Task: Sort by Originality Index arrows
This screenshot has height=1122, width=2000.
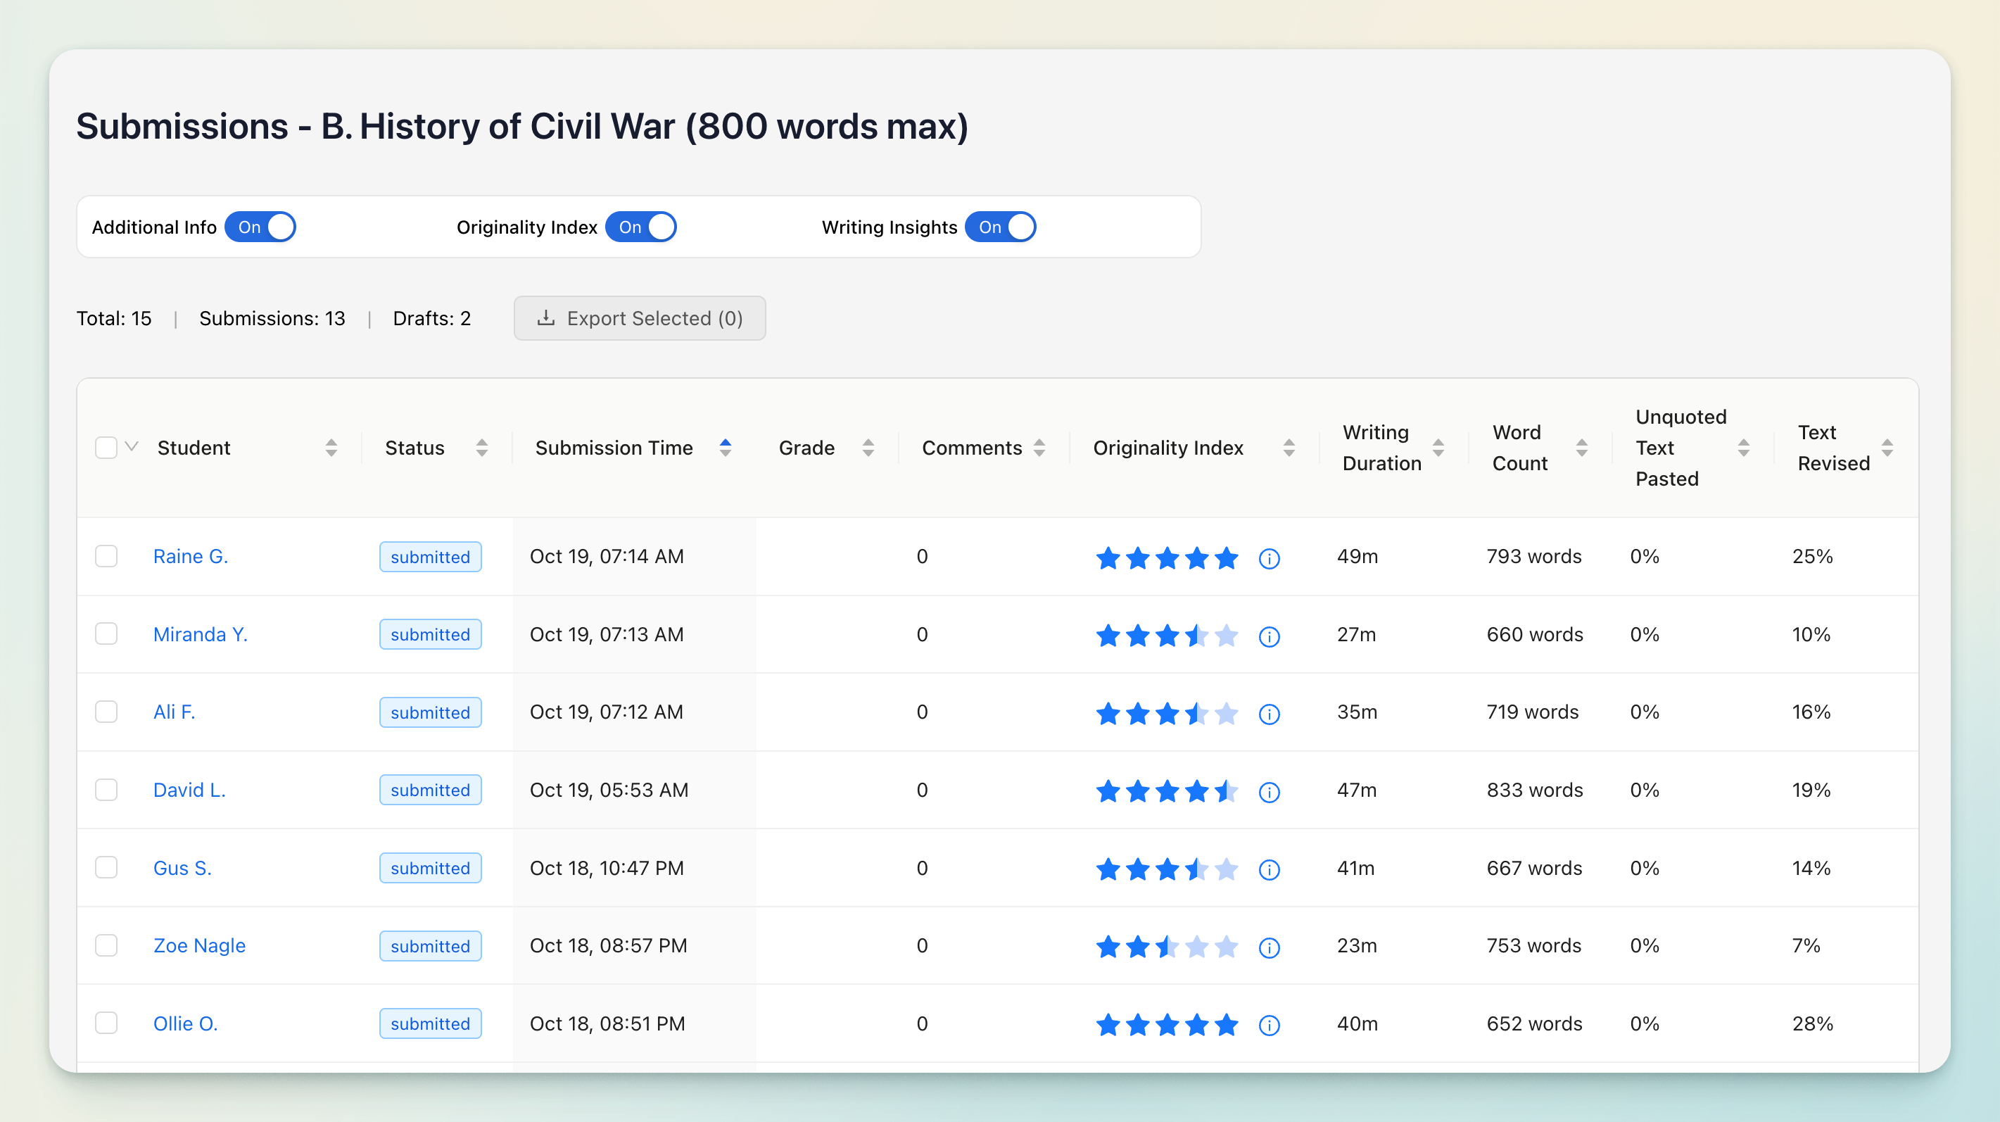Action: 1288,447
